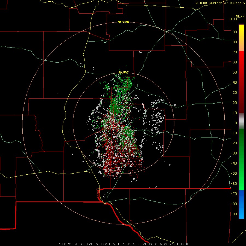Pick the yellow top segment of color bar
Viewport: 246px width, 246px height.
click(x=241, y=38)
